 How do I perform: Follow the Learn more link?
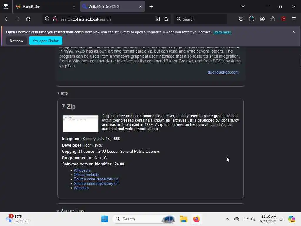(x=222, y=32)
